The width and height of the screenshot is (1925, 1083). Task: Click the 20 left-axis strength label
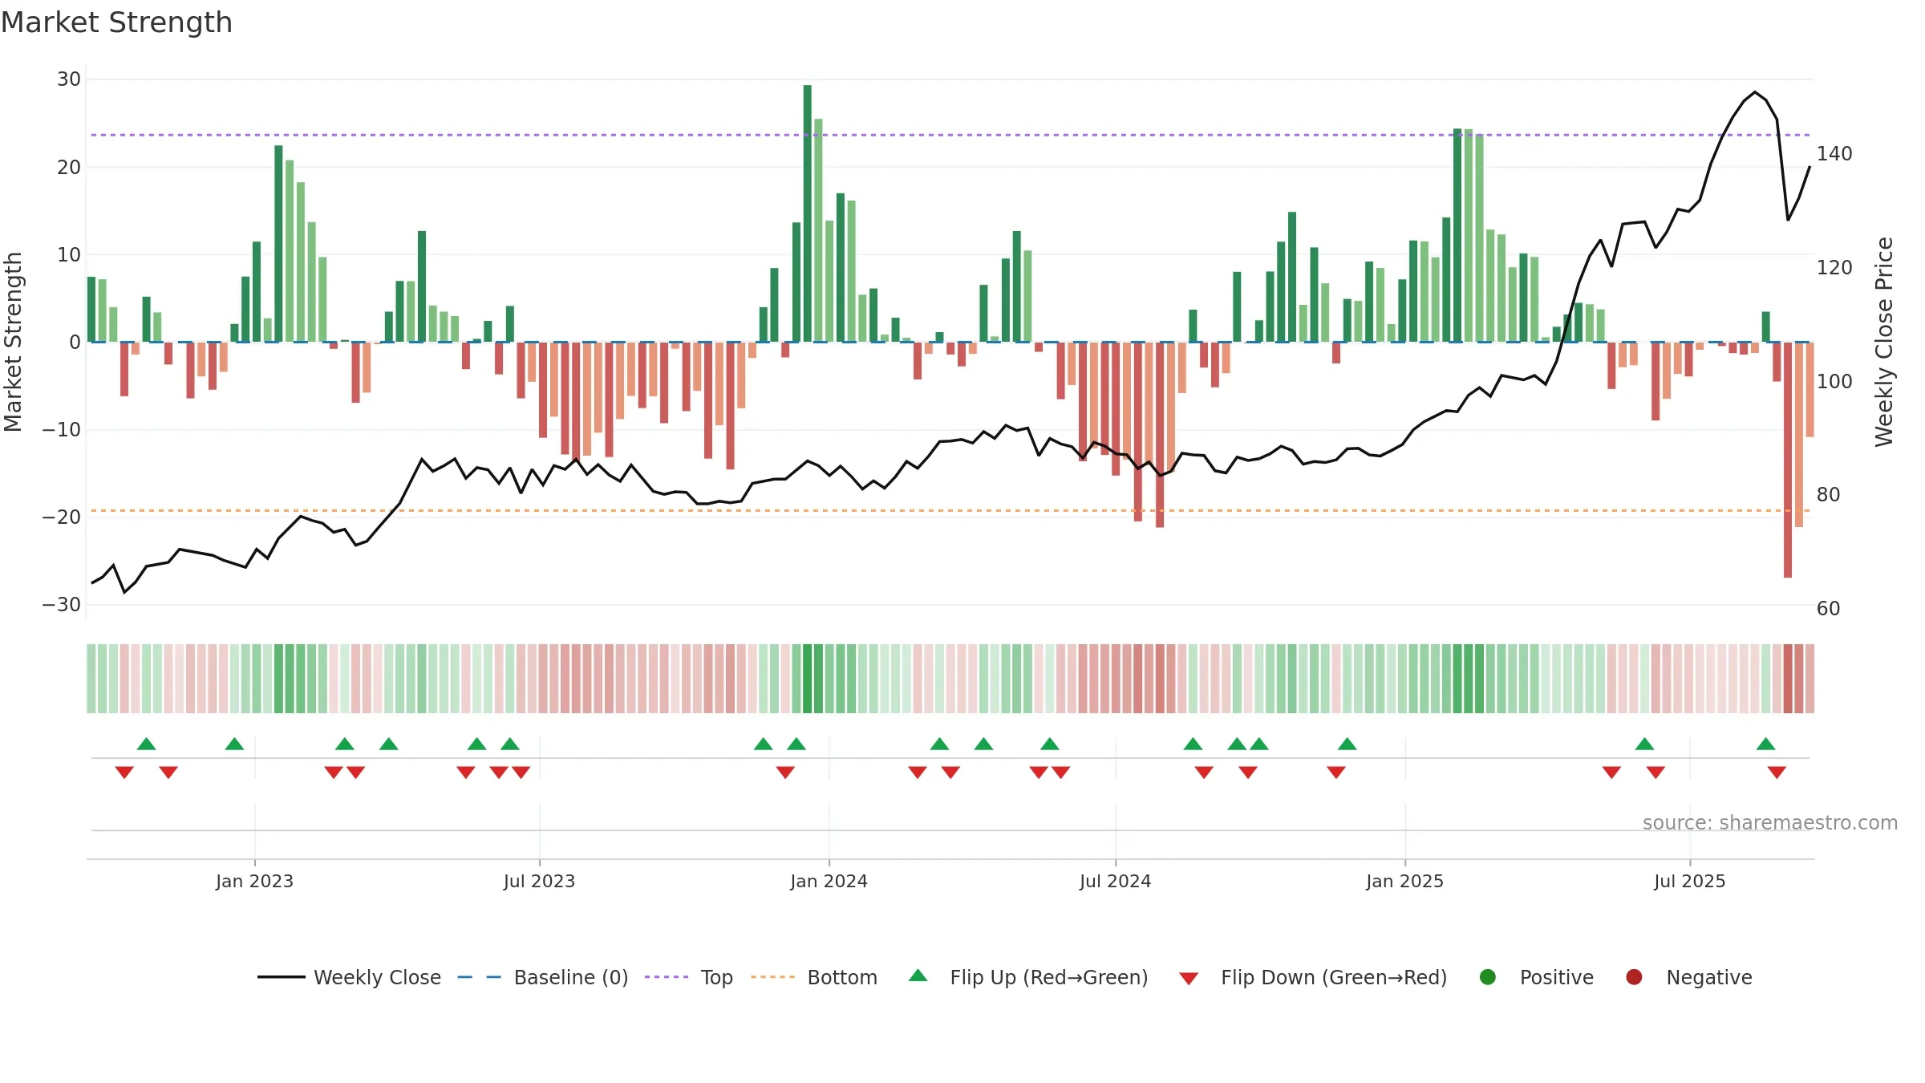tap(69, 168)
